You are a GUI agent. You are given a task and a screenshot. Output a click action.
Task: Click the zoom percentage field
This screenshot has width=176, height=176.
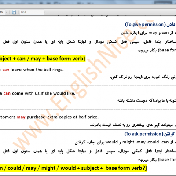pos(2,12)
